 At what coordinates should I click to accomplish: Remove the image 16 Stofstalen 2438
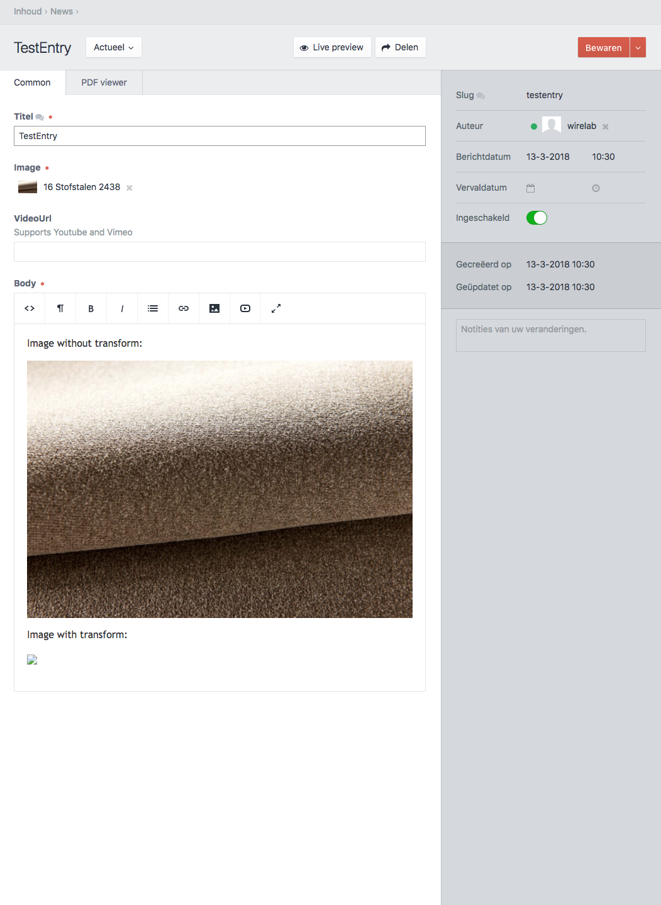coord(128,187)
